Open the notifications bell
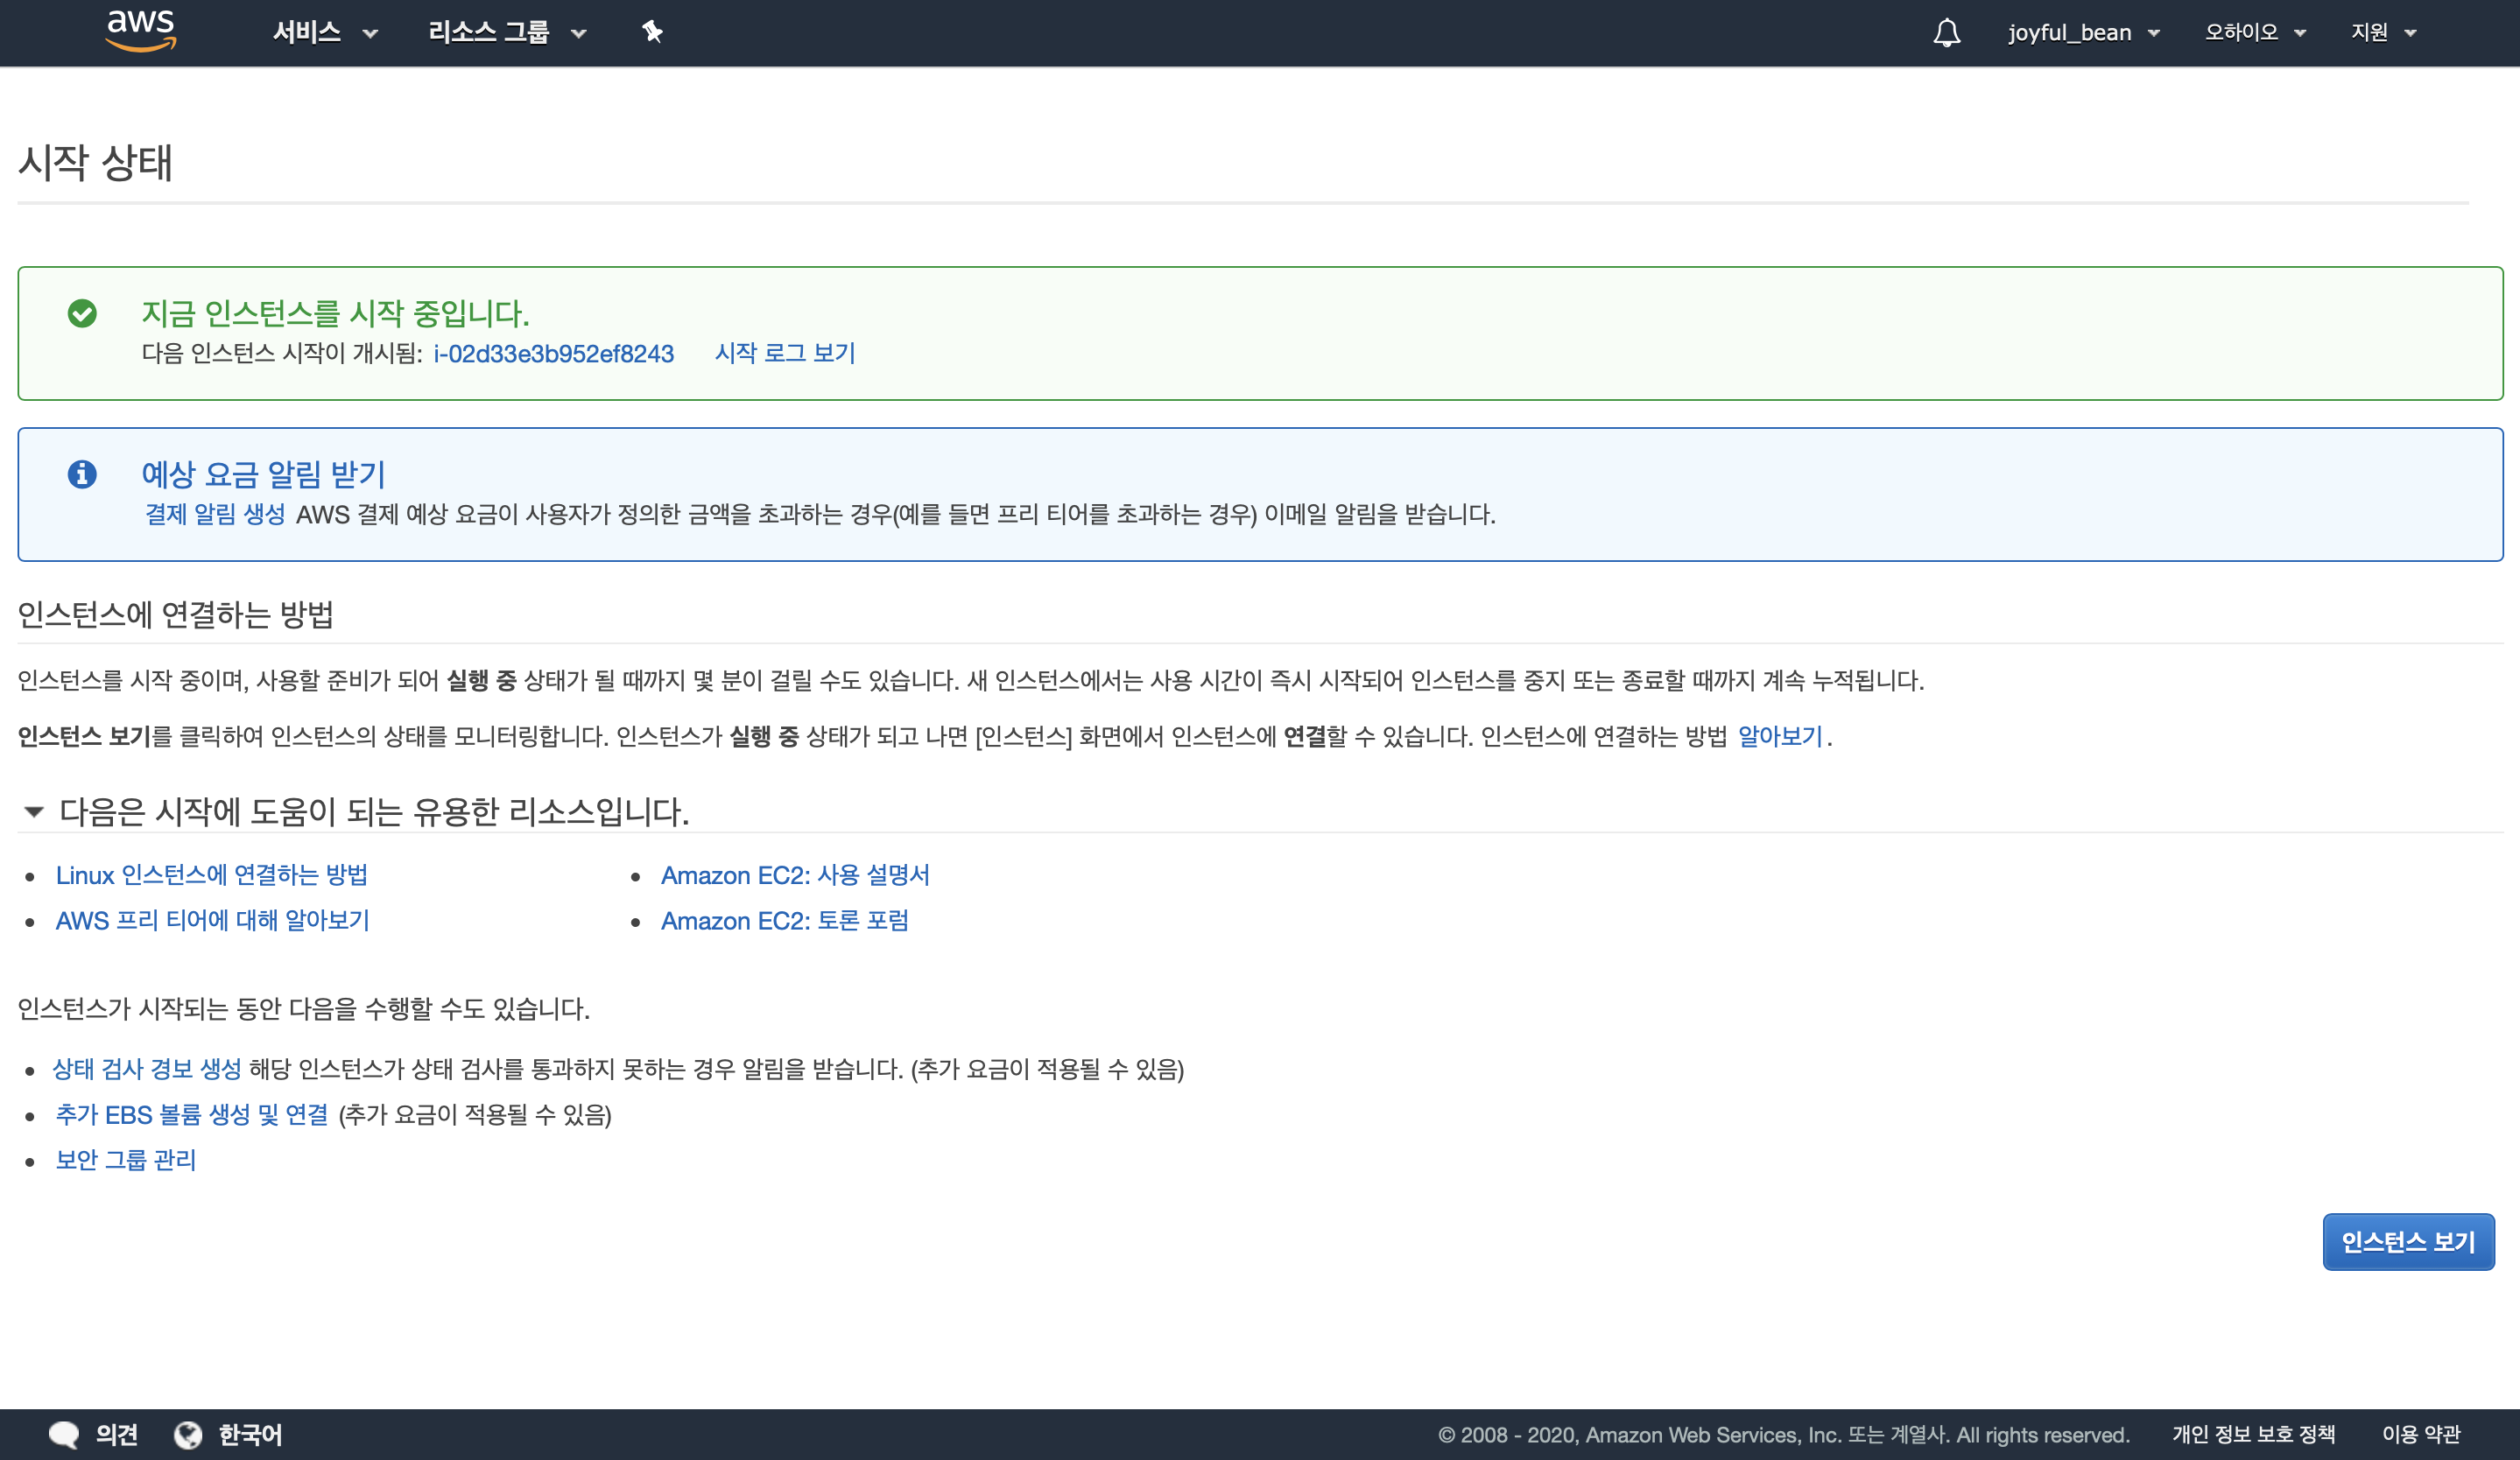Viewport: 2520px width, 1460px height. click(1946, 32)
